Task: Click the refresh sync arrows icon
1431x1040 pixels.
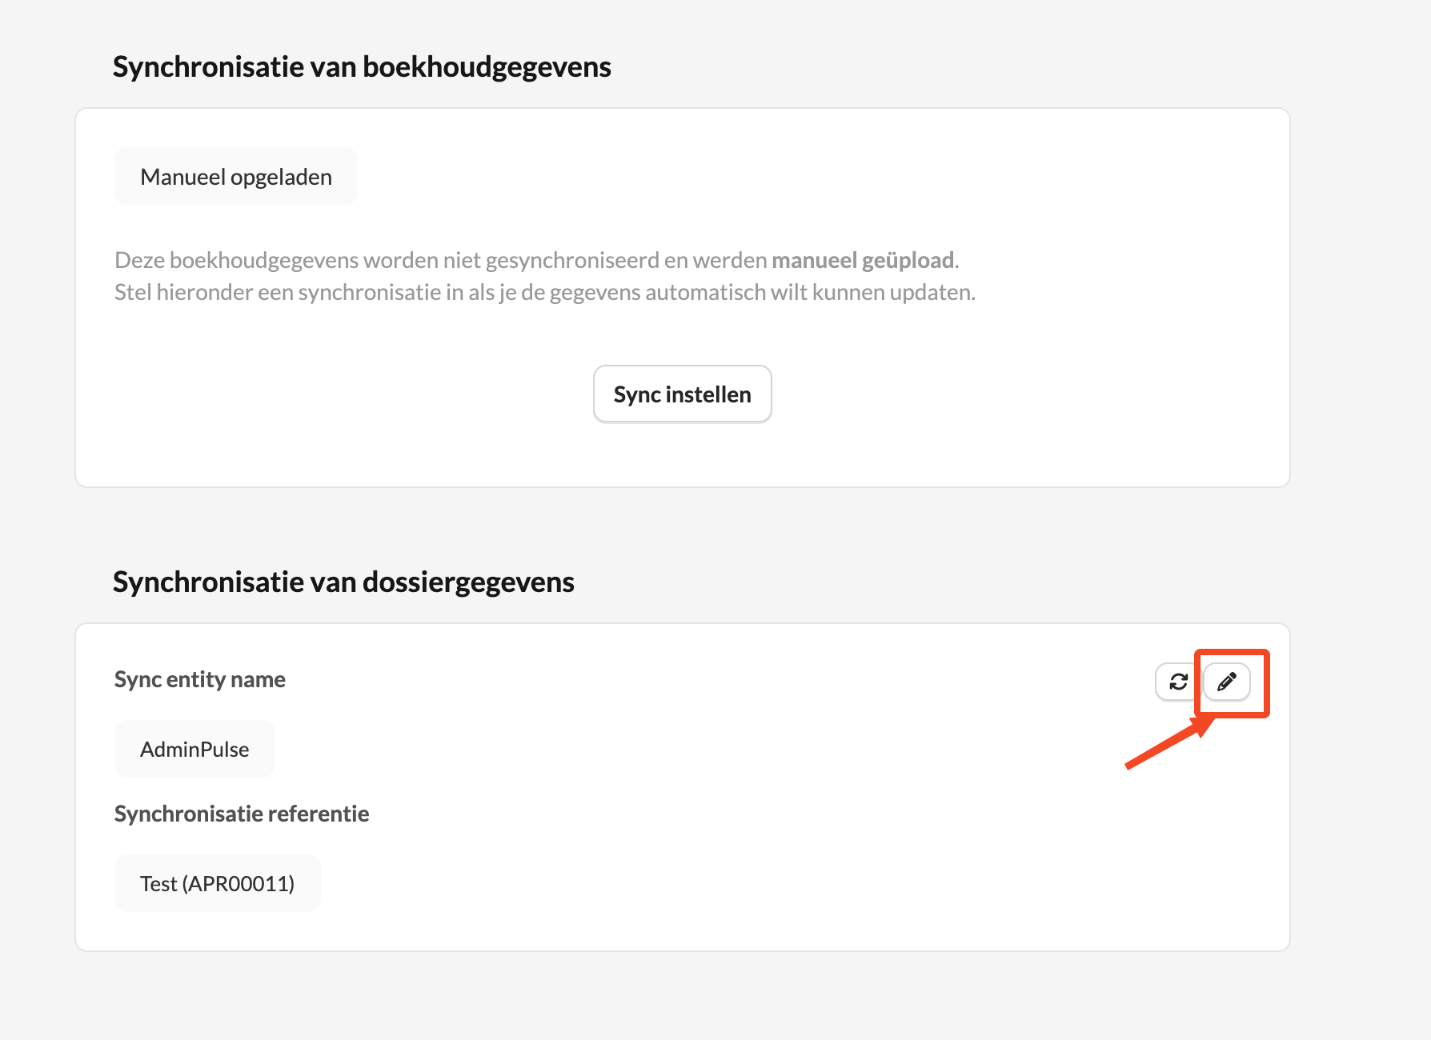Action: point(1178,682)
